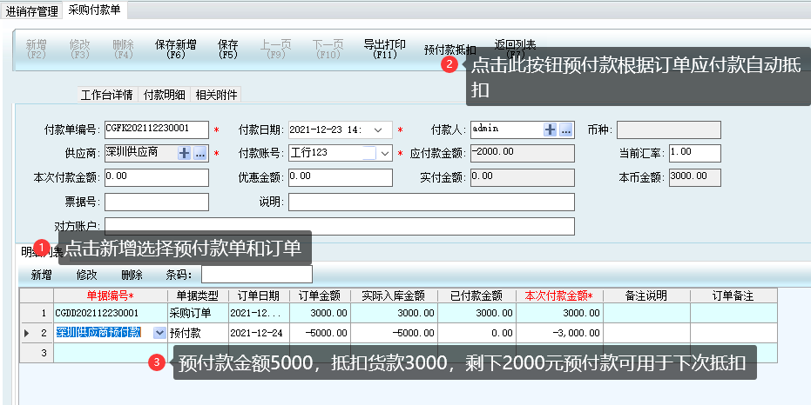Select row 1 in the details grid
The width and height of the screenshot is (811, 405).
click(41, 312)
